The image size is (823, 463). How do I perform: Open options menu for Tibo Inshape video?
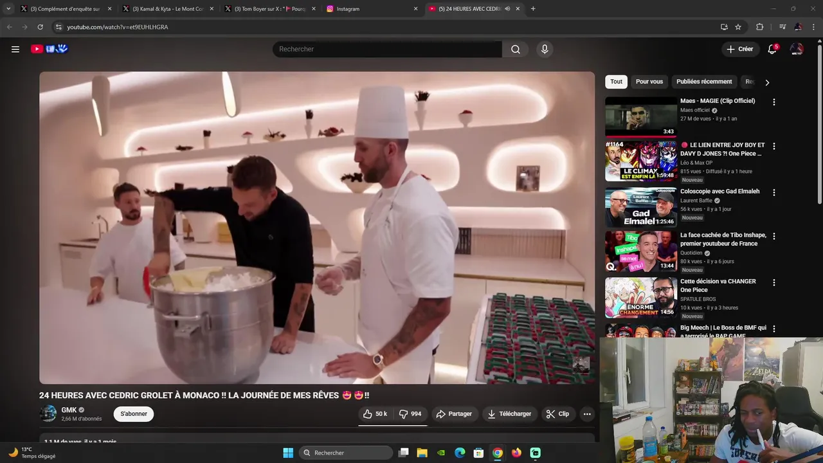pos(774,237)
